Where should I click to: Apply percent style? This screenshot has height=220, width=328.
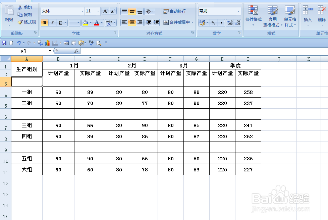(214, 23)
